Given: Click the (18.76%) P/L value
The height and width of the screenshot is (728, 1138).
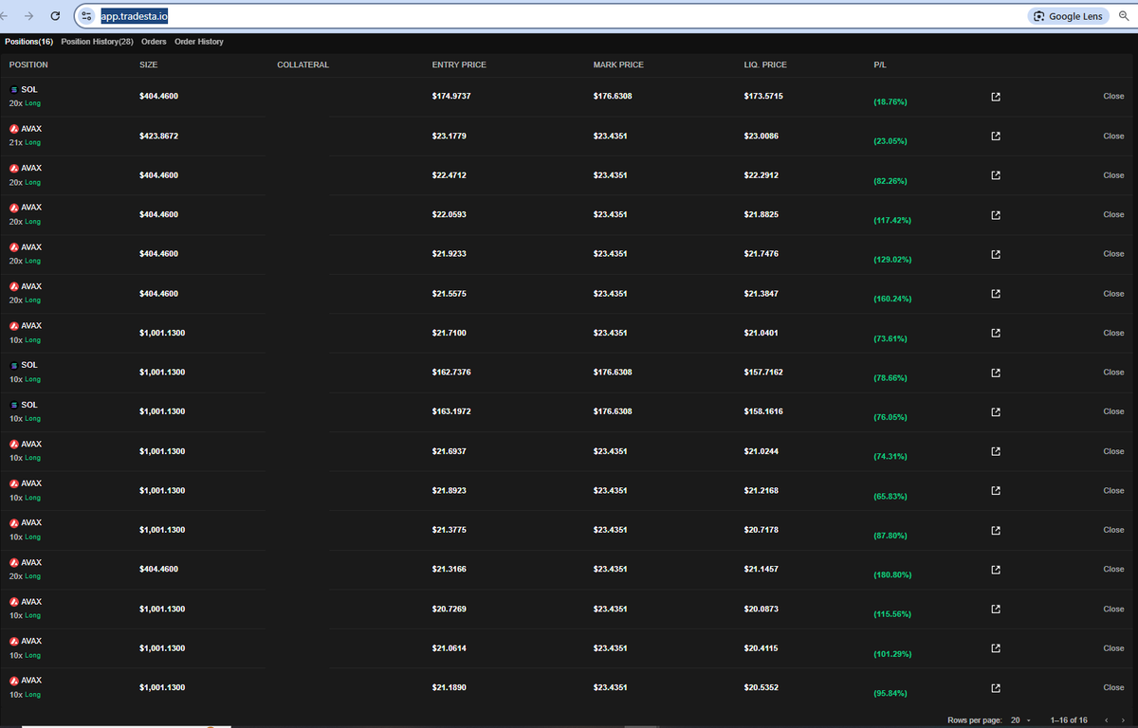Looking at the screenshot, I should click(x=890, y=101).
